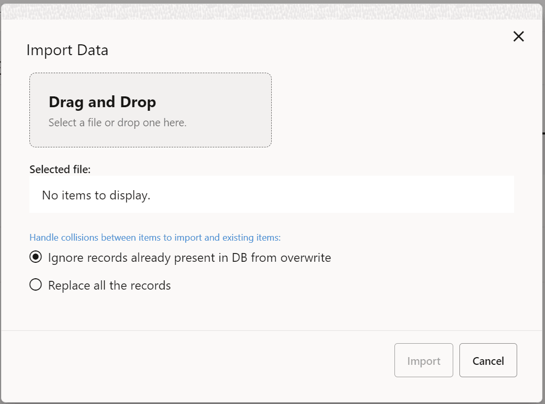Image resolution: width=545 pixels, height=404 pixels.
Task: Click the Drag and Drop heading
Action: pos(102,102)
